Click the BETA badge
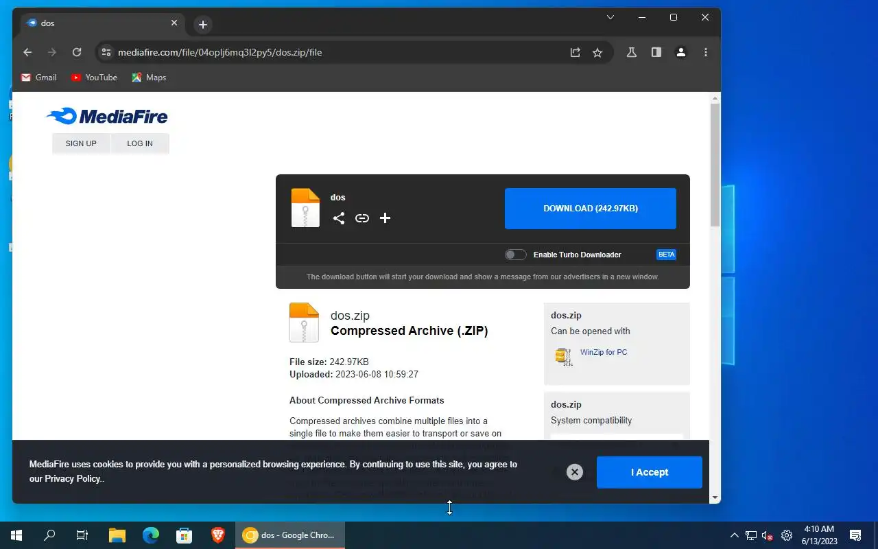The width and height of the screenshot is (878, 549). (666, 255)
